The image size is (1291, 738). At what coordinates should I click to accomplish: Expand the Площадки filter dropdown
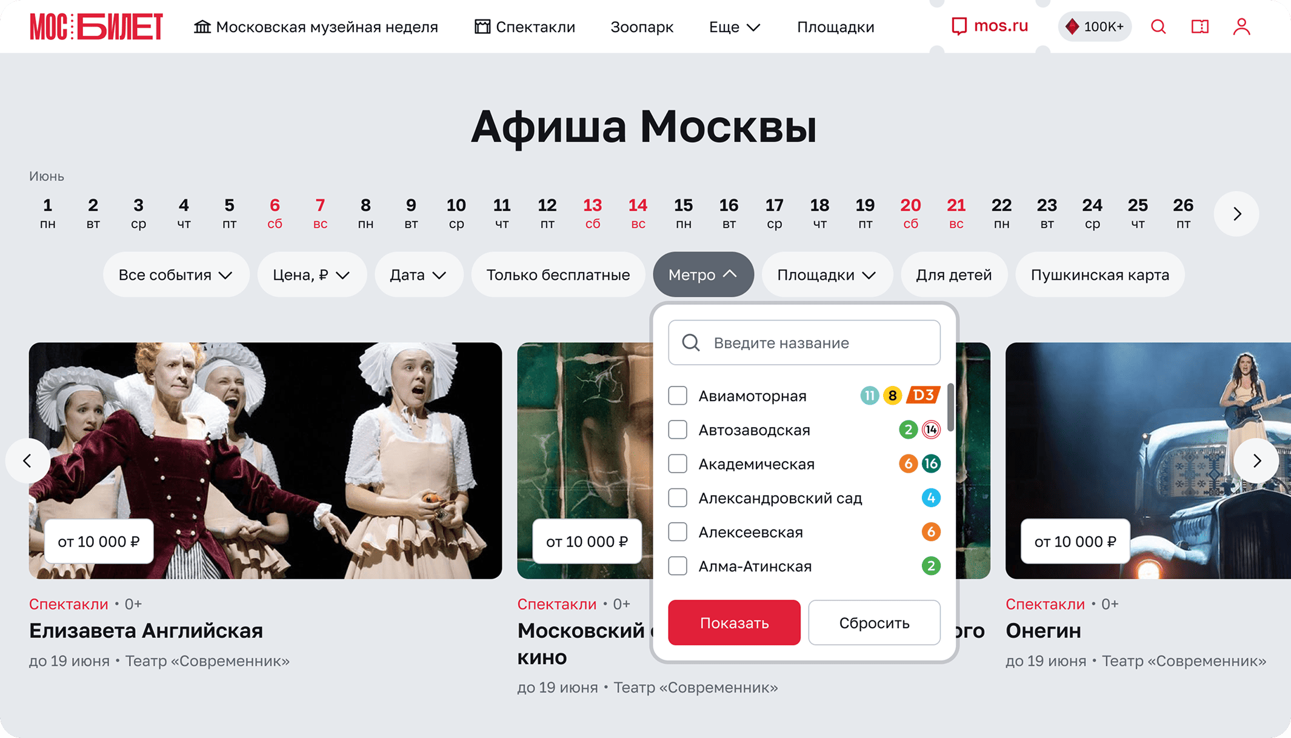tap(827, 274)
